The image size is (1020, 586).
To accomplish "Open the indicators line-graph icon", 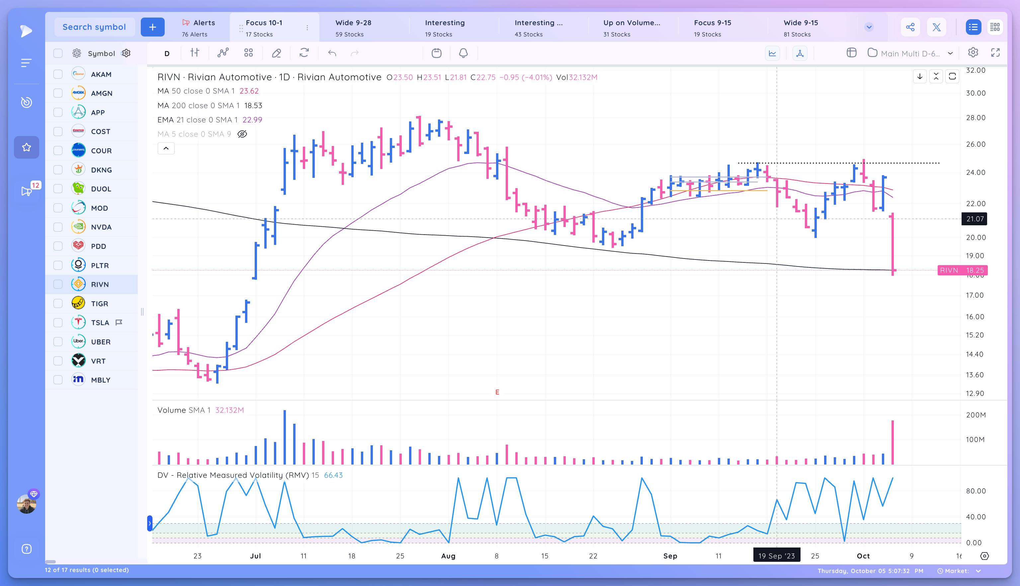I will click(x=223, y=53).
